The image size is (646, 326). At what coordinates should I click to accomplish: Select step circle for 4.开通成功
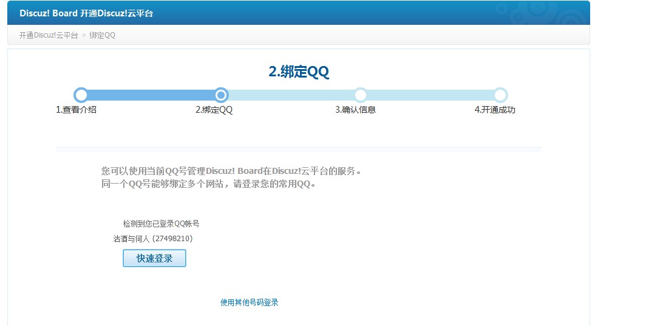click(x=500, y=95)
